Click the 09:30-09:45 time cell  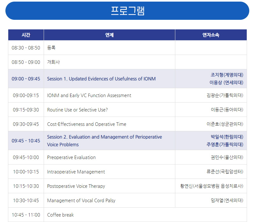pyautogui.click(x=26, y=124)
